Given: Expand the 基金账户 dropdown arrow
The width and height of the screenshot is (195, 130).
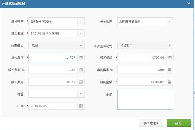Looking at the screenshot, I should coord(81,21).
